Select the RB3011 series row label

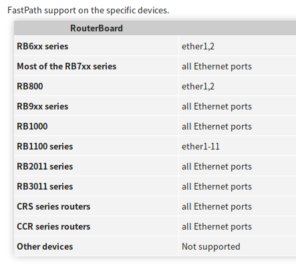pyautogui.click(x=45, y=186)
